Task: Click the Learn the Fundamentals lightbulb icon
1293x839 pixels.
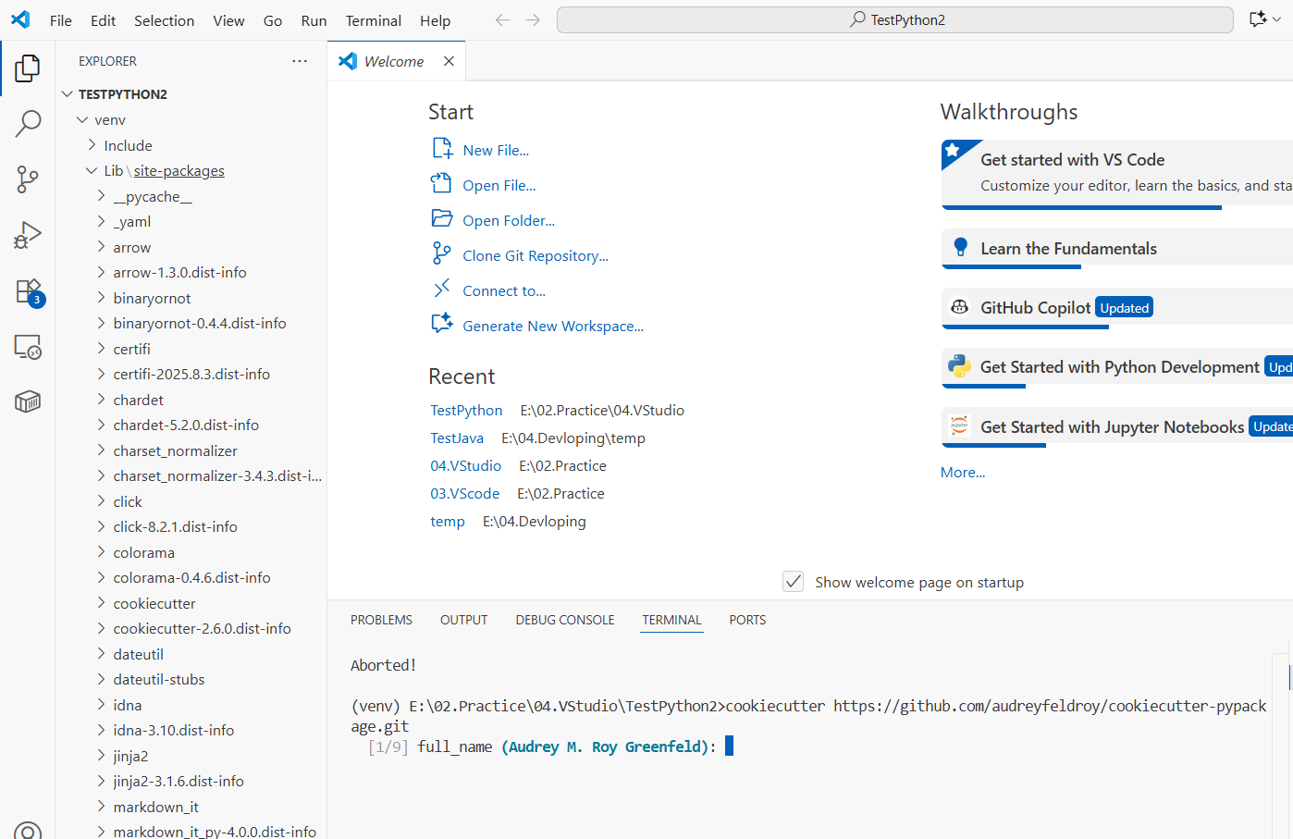Action: click(960, 247)
